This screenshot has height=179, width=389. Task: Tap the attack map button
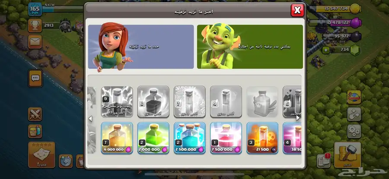pyautogui.click(x=41, y=155)
